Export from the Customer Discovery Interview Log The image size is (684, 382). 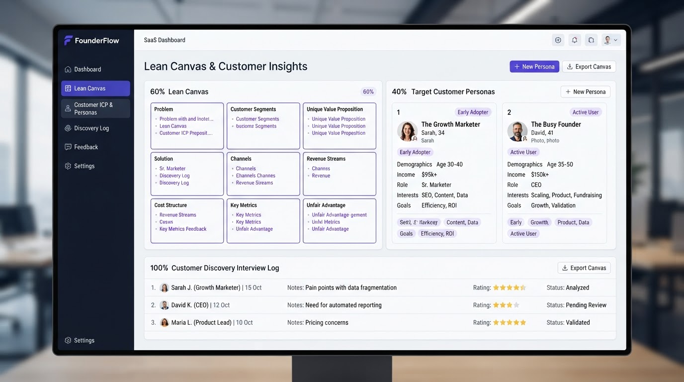[x=584, y=268]
